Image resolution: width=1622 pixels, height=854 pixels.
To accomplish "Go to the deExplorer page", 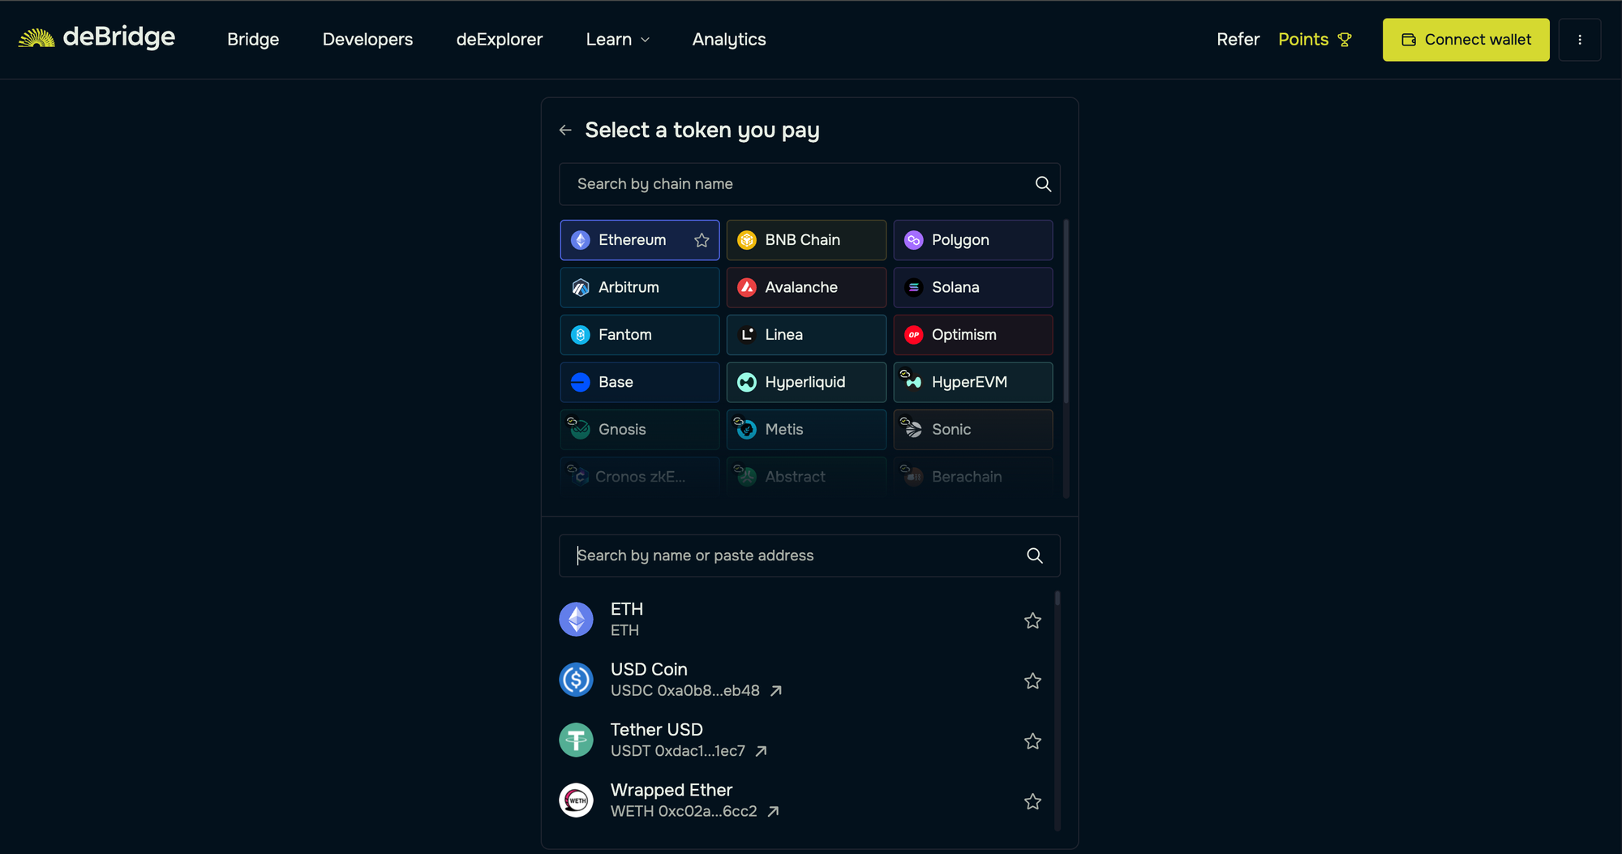I will pos(499,39).
